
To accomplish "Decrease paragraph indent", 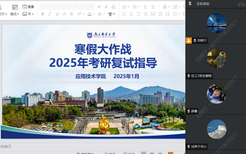I will pyautogui.click(x=145, y=6).
